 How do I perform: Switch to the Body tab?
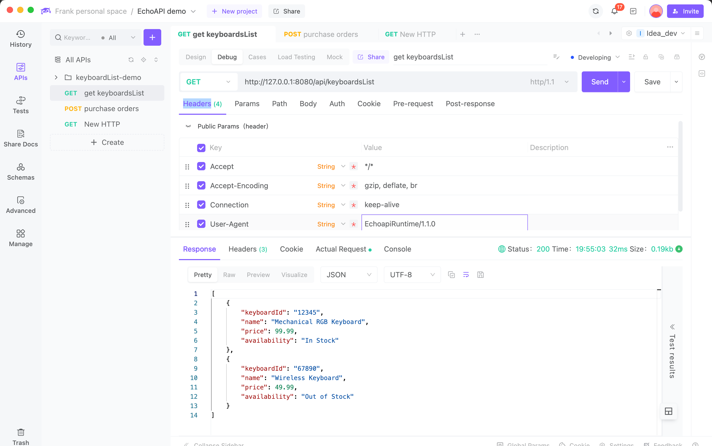coord(308,104)
